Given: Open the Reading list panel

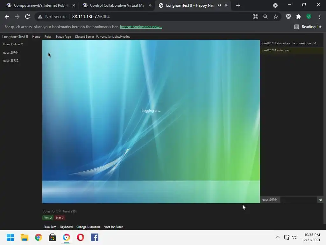Looking at the screenshot, I should click(308, 27).
